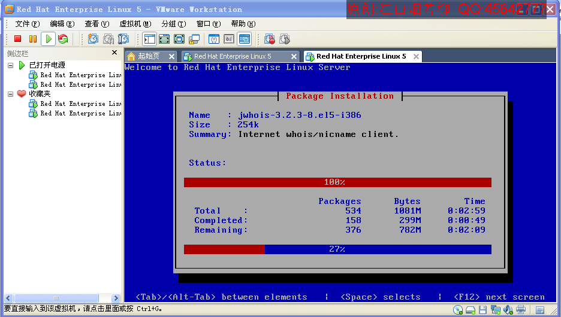Open the 虚拟机(M) menu
Screen dimensions: 561x317
click(135, 24)
